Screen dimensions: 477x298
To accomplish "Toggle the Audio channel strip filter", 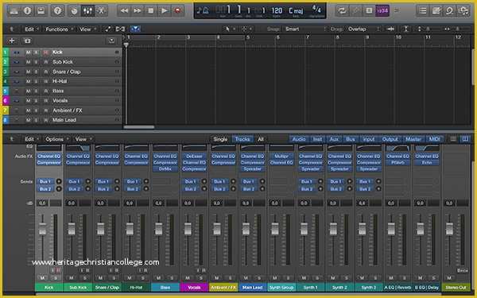I will click(299, 139).
